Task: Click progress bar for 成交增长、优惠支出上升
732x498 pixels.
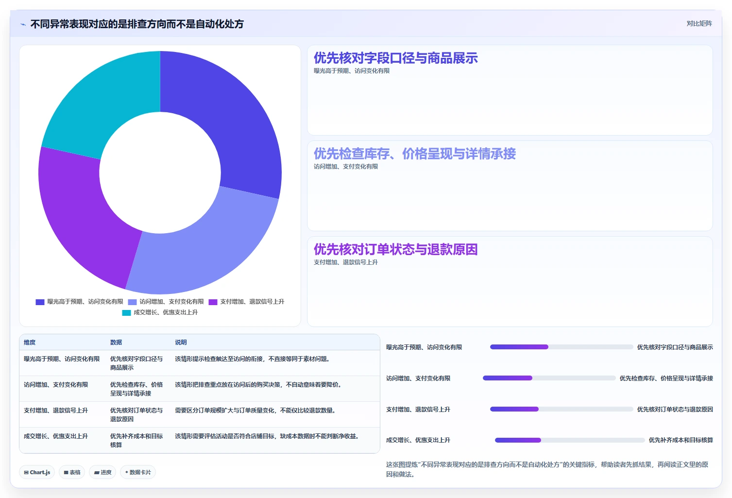Action: 570,440
